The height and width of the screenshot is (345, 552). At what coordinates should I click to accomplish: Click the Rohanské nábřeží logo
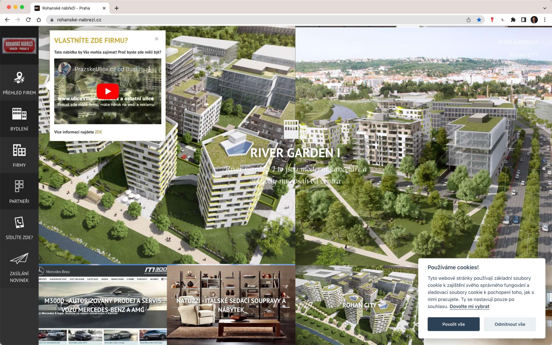coord(19,46)
